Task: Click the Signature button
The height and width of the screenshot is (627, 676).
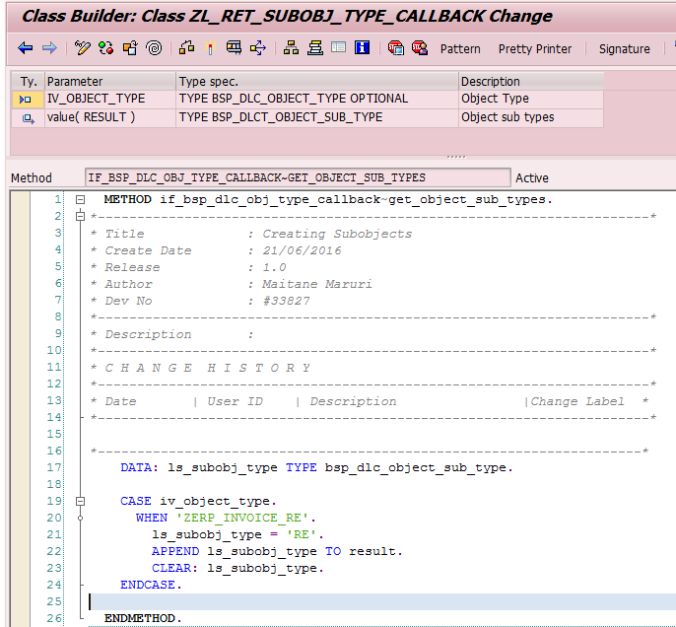Action: click(x=625, y=49)
